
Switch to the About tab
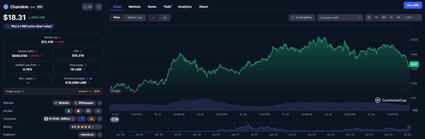pyautogui.click(x=204, y=6)
